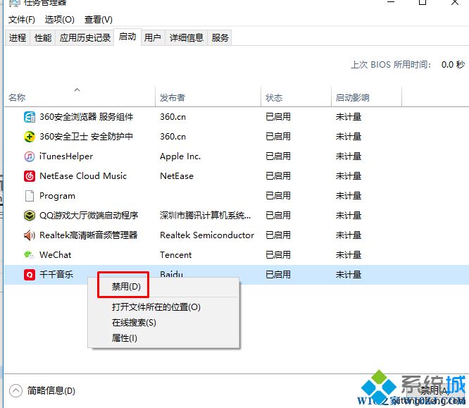Click the blank file icon beside Program
The image size is (469, 408).
tap(30, 196)
